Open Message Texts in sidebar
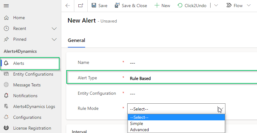Image resolution: width=257 pixels, height=133 pixels. point(27,85)
